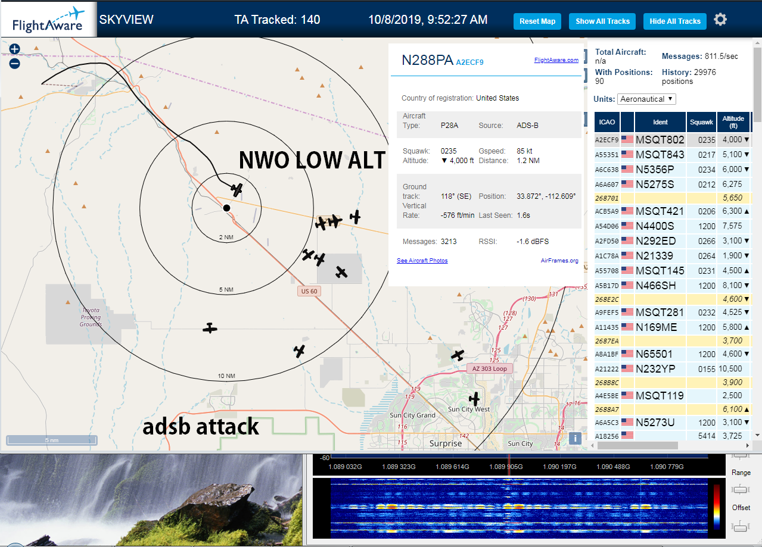762x547 pixels.
Task: Click the US flag in the MSQT119 row
Action: click(x=627, y=396)
